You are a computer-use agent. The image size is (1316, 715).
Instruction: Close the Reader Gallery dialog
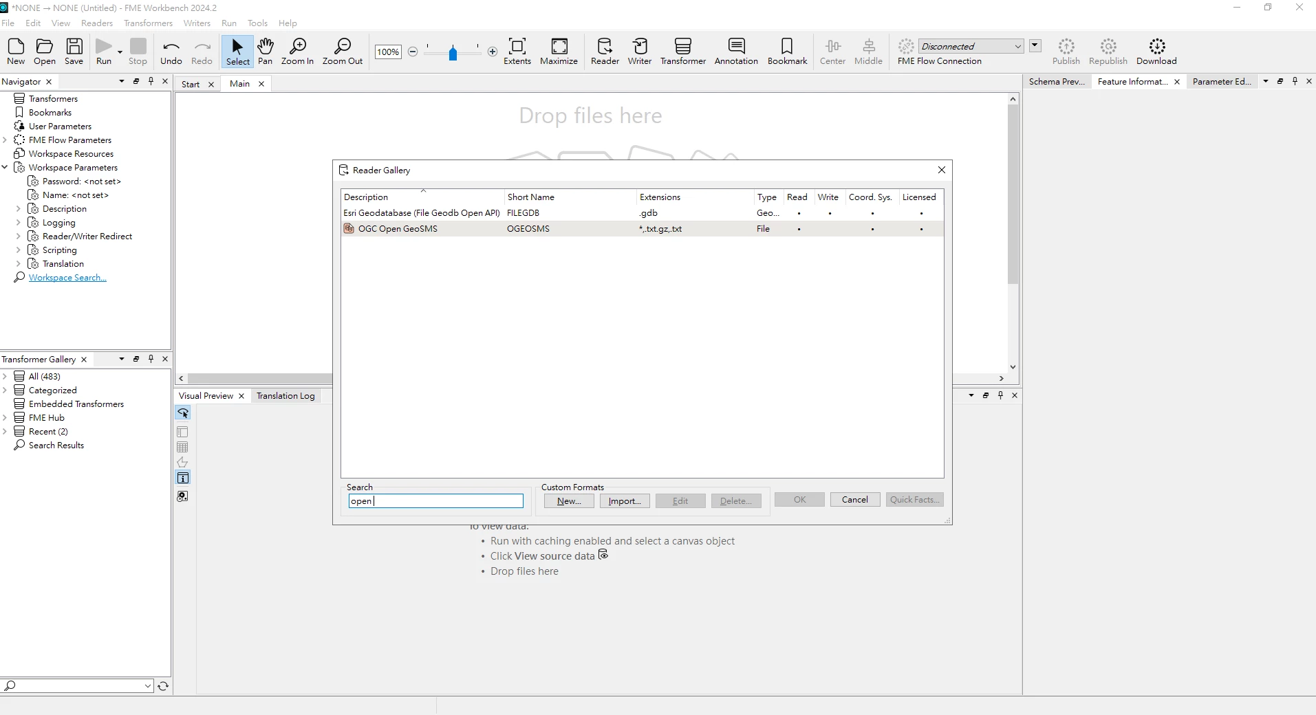942,170
